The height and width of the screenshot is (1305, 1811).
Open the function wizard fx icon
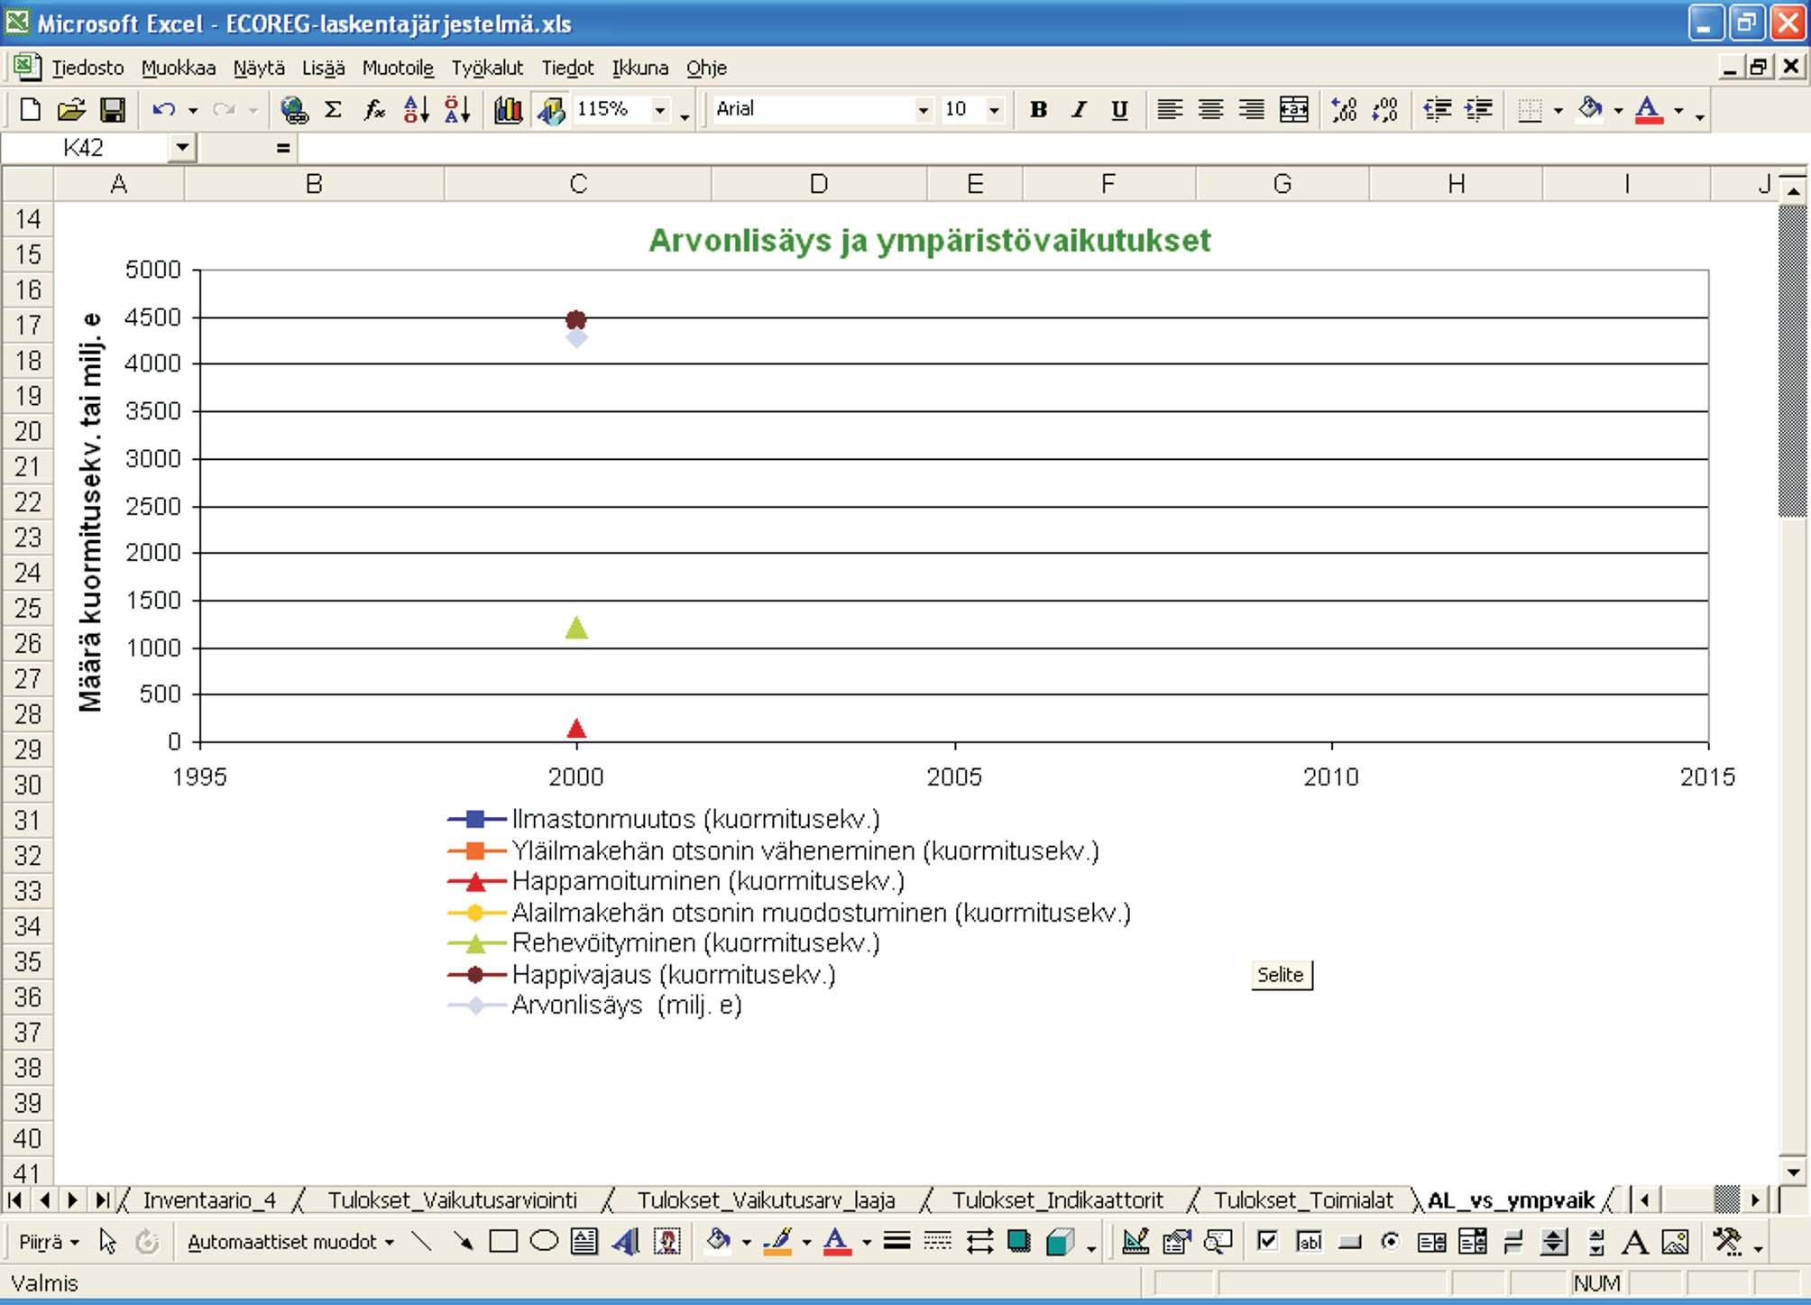(374, 110)
